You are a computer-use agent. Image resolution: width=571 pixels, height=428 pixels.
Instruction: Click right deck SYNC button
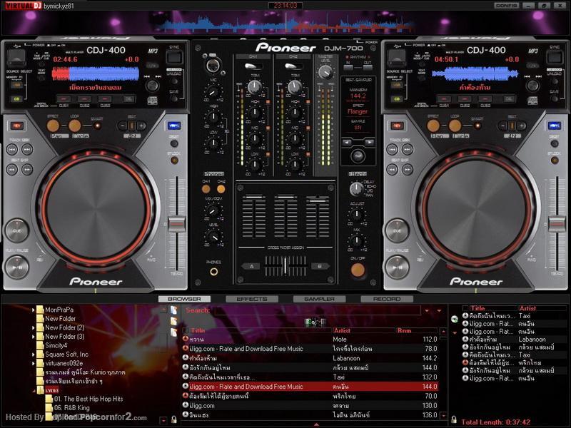pyautogui.click(x=555, y=57)
